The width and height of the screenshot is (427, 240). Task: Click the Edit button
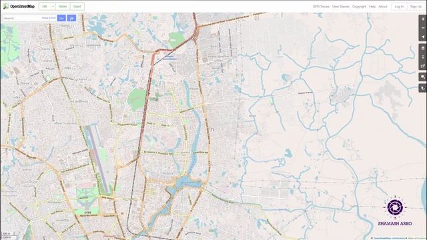click(x=45, y=6)
